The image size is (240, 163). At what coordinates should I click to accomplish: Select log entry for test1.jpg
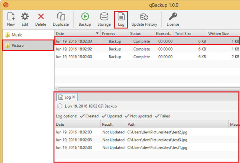(x=147, y=147)
